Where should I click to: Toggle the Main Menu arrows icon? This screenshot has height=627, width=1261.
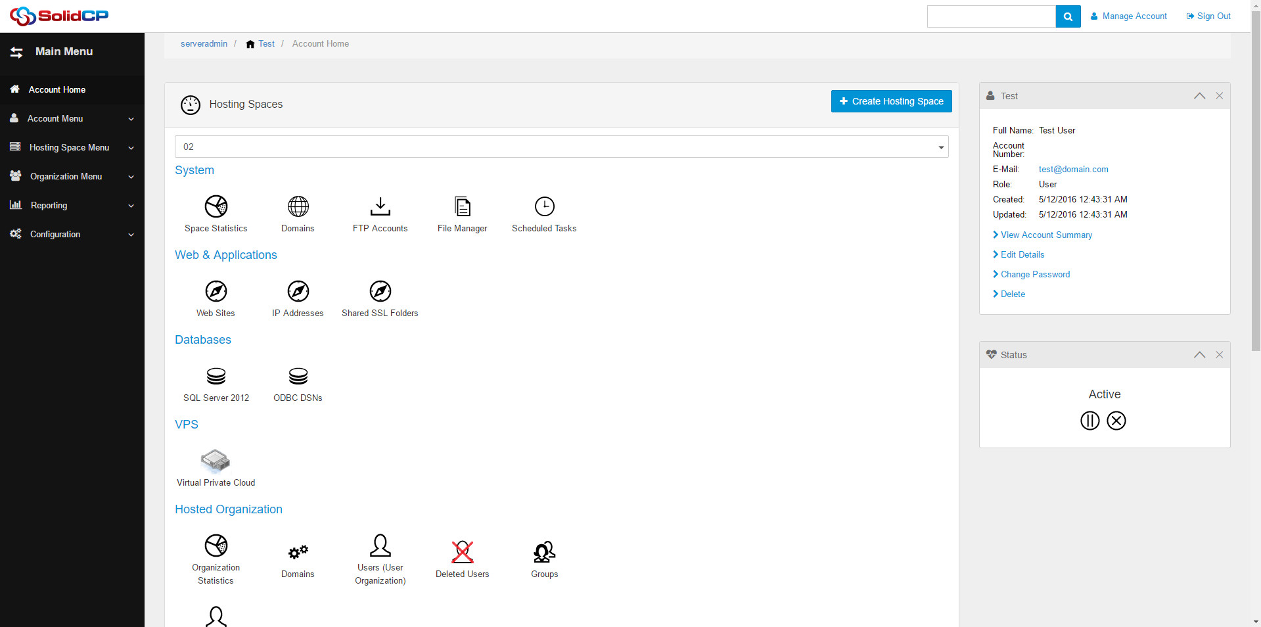click(16, 52)
